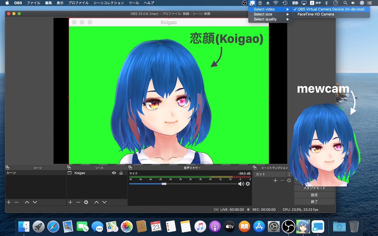
Task: Choose OBS Virtual Camera Device video option
Action: point(331,9)
